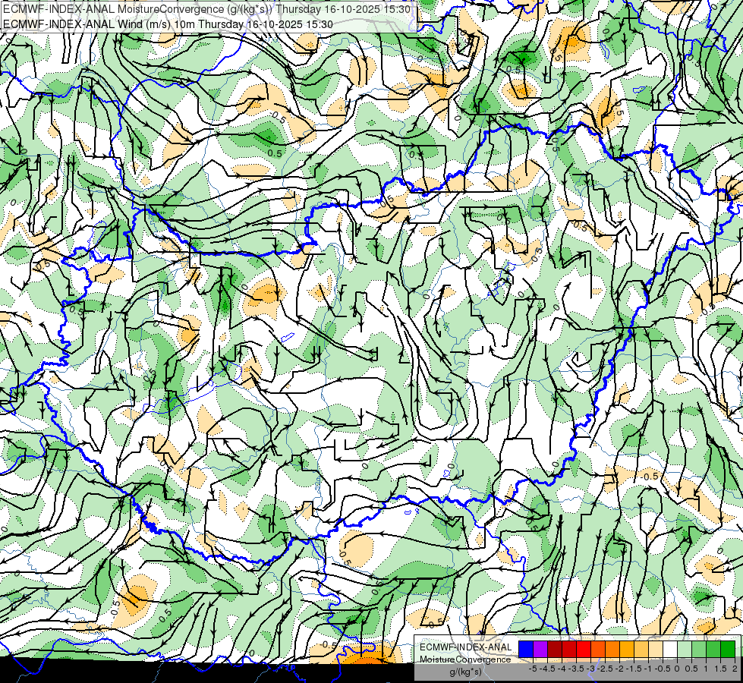Pick the orange swatch between -2.5 and -2
Screen dimensions: 743x683
pos(612,649)
